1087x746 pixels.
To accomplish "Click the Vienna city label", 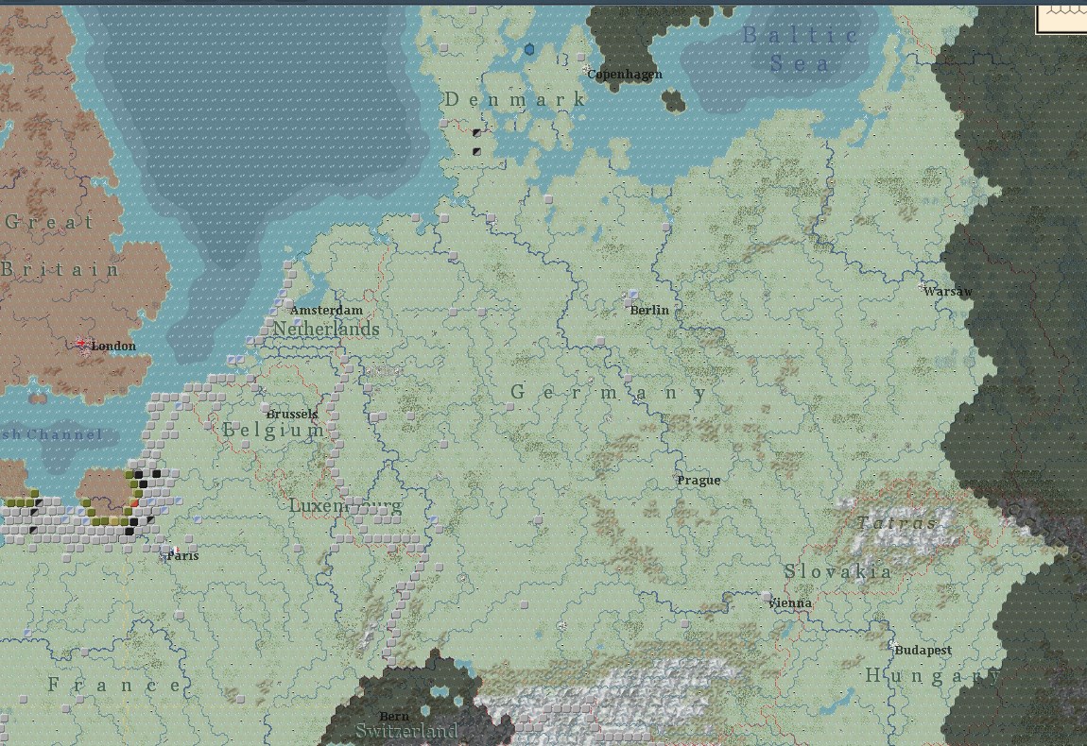I will (x=791, y=603).
